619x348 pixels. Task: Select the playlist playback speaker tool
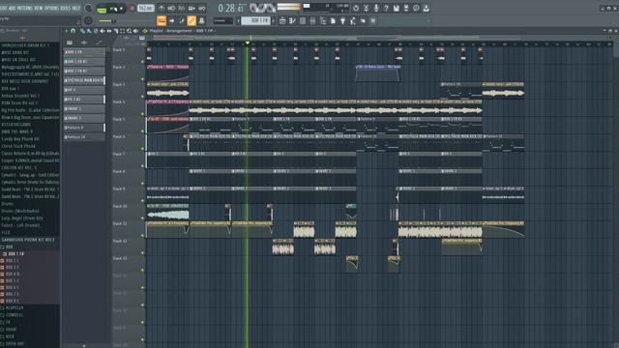coord(135,31)
